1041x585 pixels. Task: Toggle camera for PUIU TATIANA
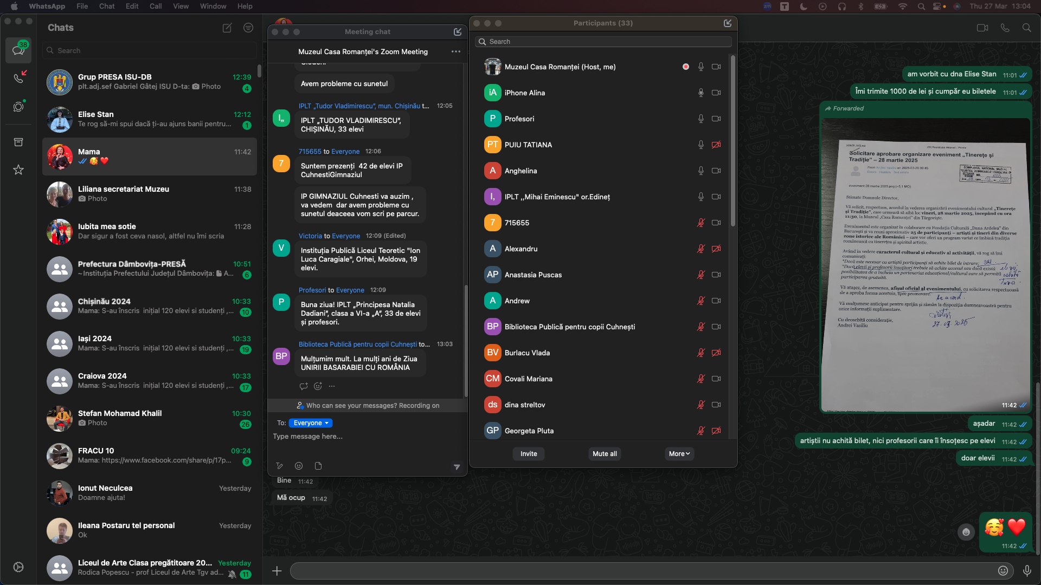coord(716,145)
